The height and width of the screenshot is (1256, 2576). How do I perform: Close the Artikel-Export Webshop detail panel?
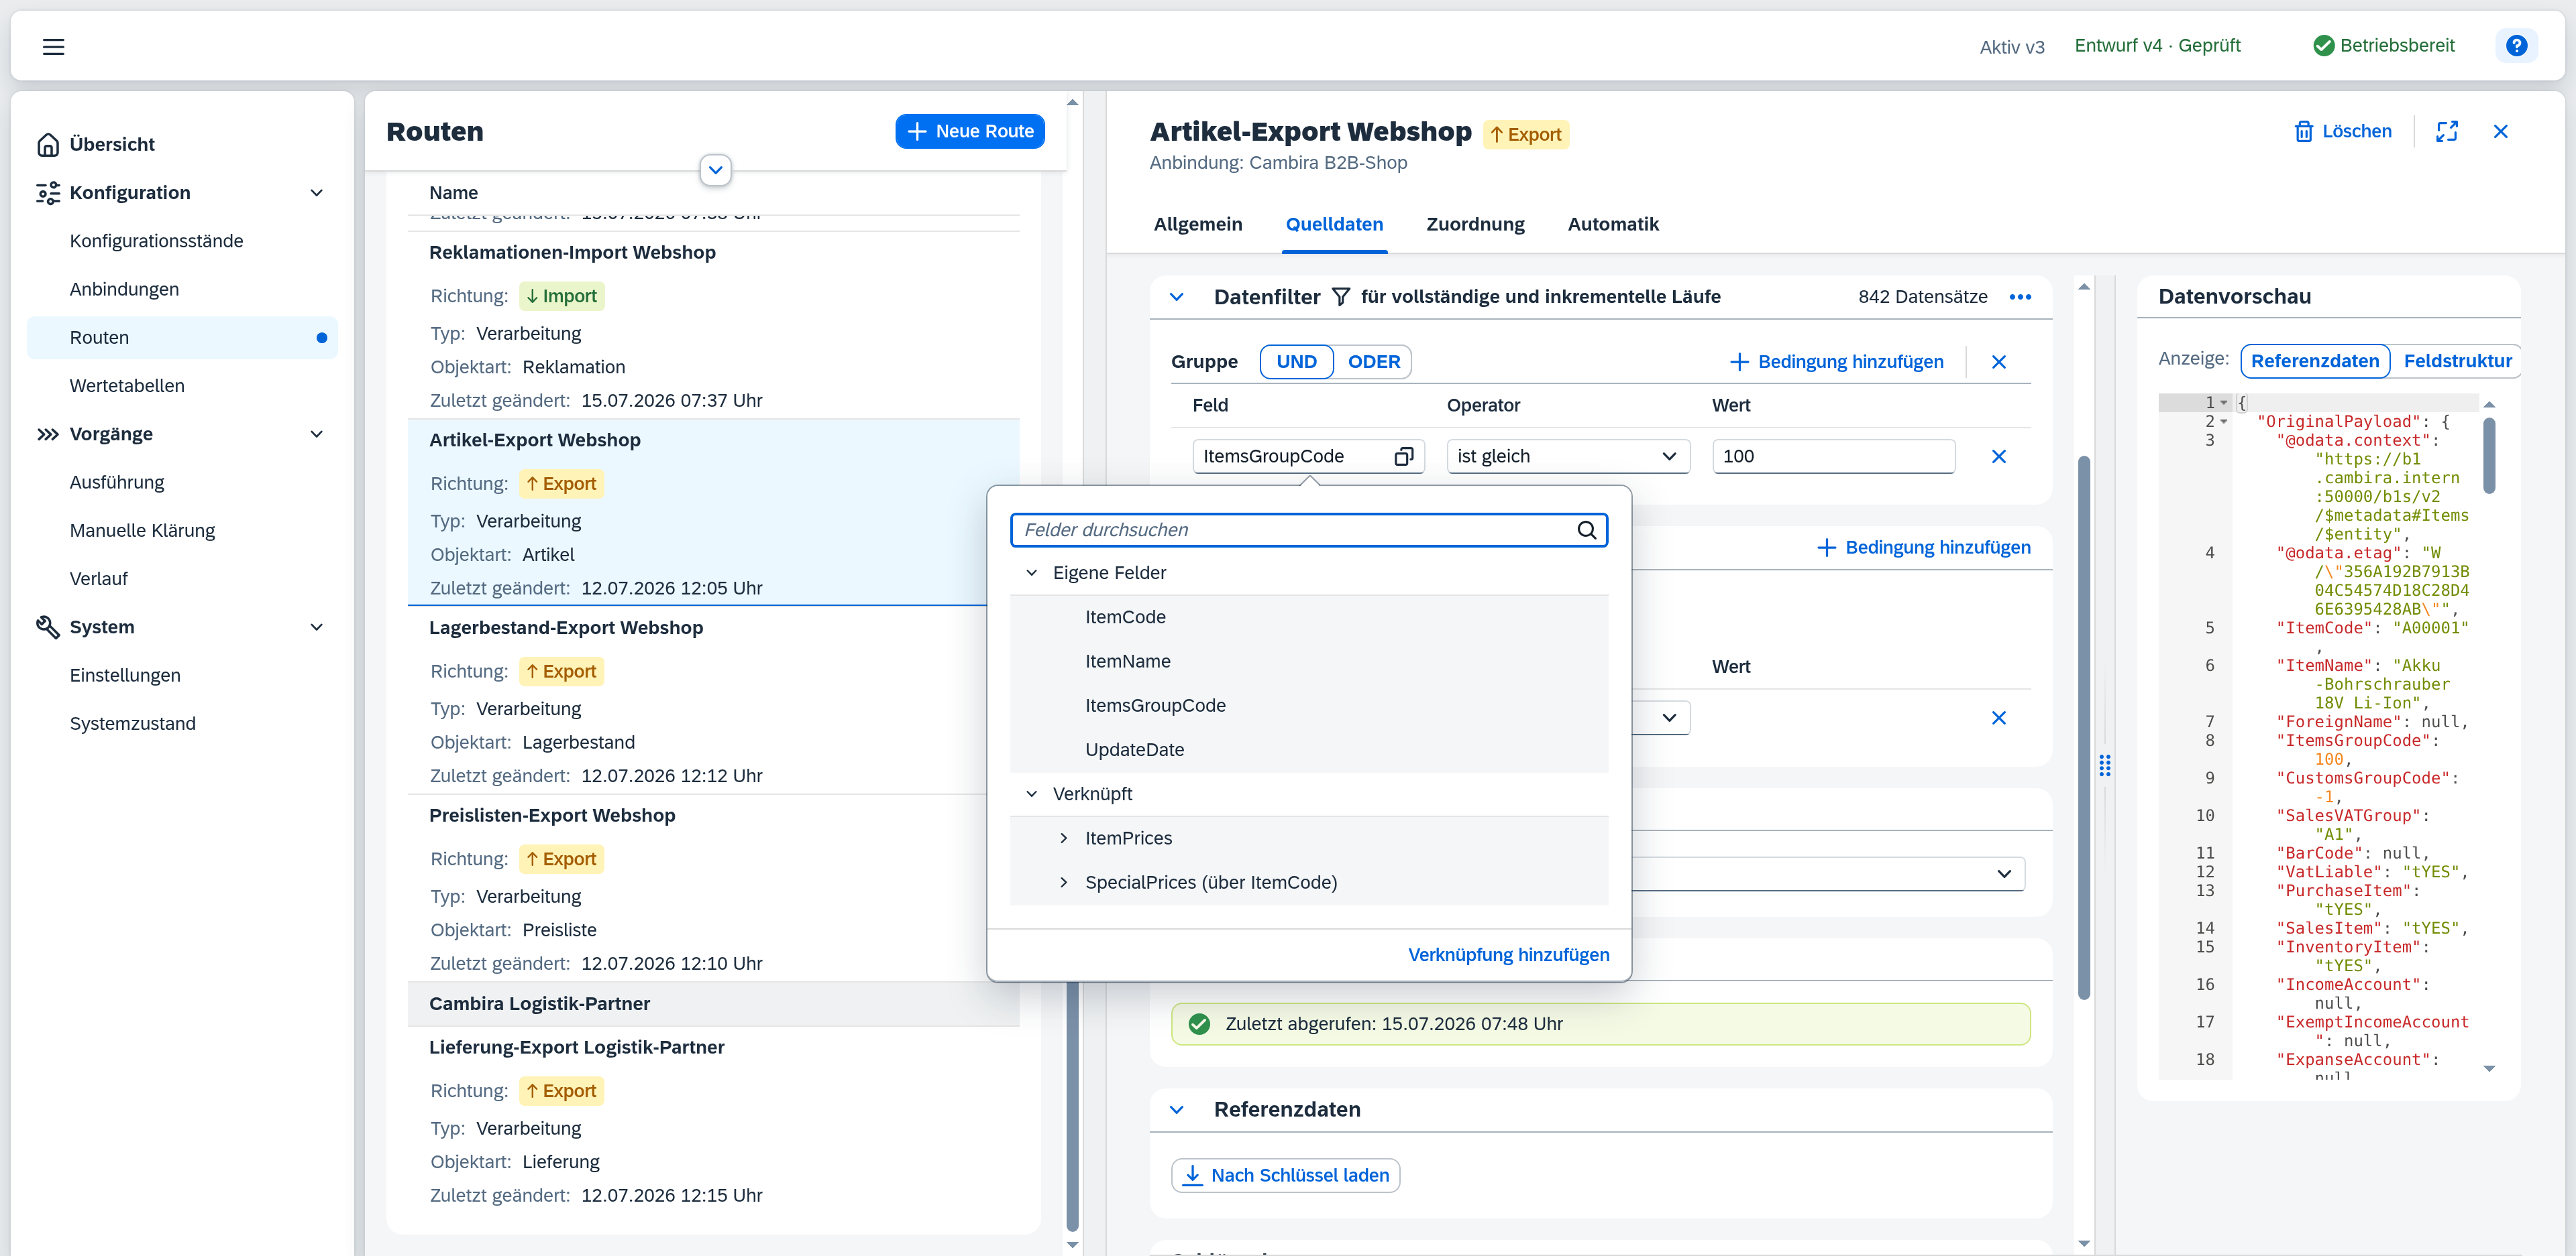point(2500,132)
